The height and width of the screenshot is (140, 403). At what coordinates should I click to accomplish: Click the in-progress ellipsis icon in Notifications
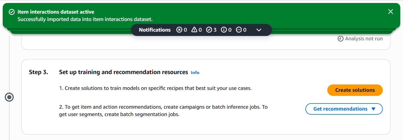coord(239,30)
